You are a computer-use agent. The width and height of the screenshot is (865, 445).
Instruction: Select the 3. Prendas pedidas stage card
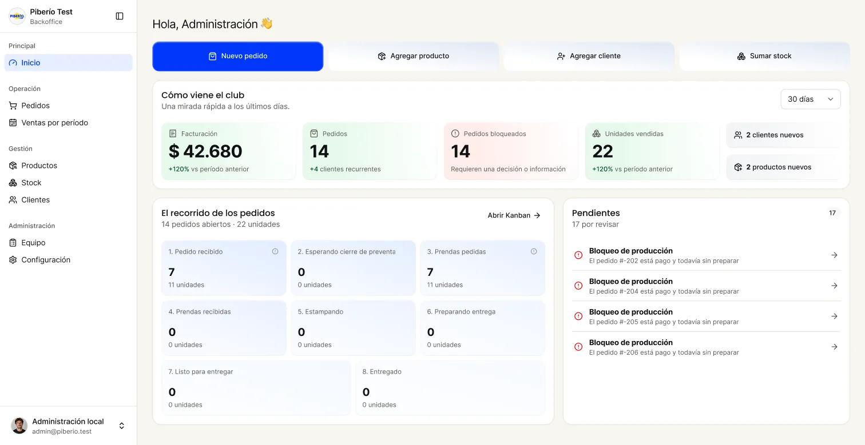pyautogui.click(x=483, y=268)
